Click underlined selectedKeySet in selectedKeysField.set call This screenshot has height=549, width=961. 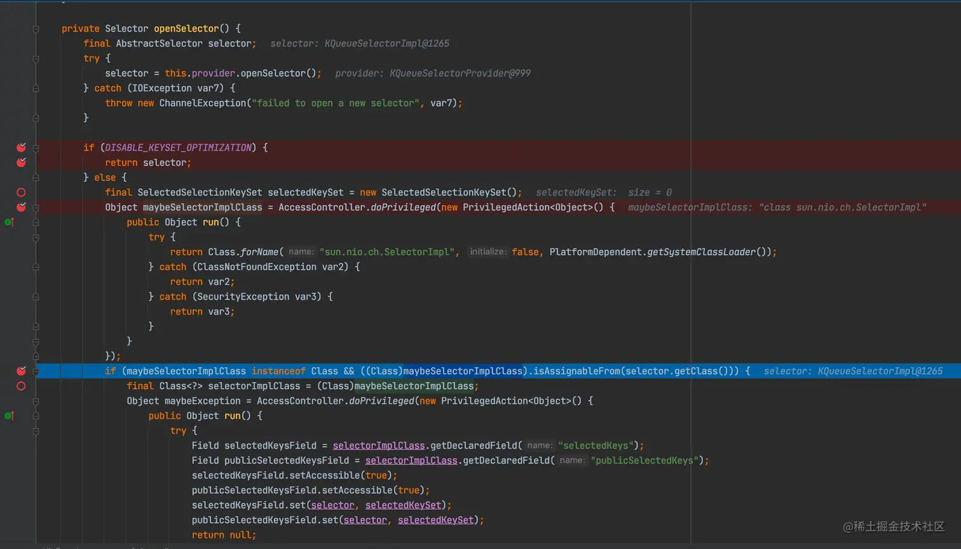click(x=403, y=505)
